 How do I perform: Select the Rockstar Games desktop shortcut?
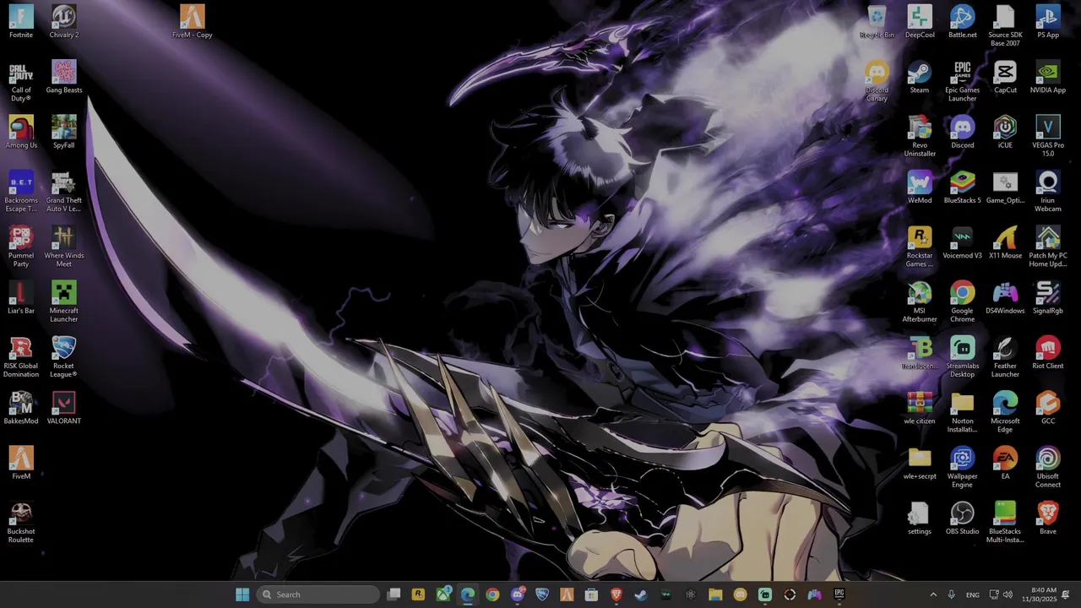tap(920, 247)
